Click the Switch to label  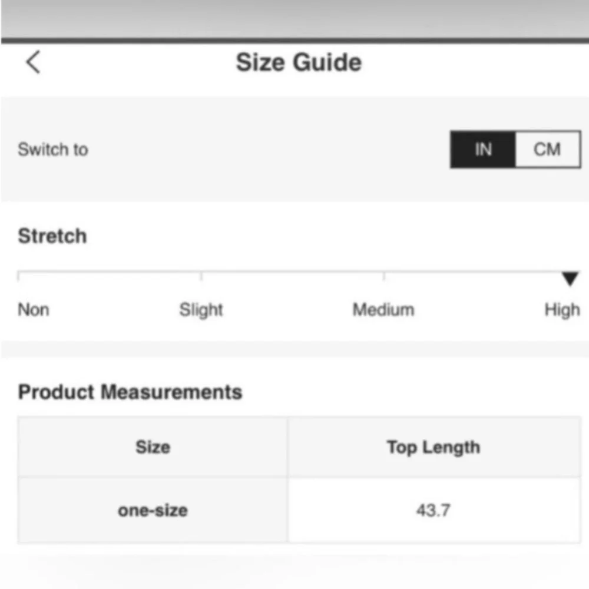(x=53, y=150)
